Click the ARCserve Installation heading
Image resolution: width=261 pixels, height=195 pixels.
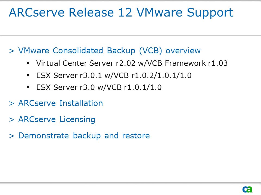tap(61, 103)
